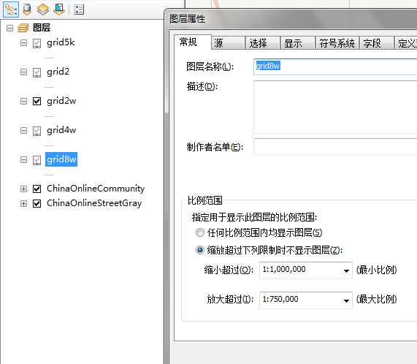The image size is (417, 364).
Task: Collapse the grid8w layer legend
Action: [x=23, y=159]
